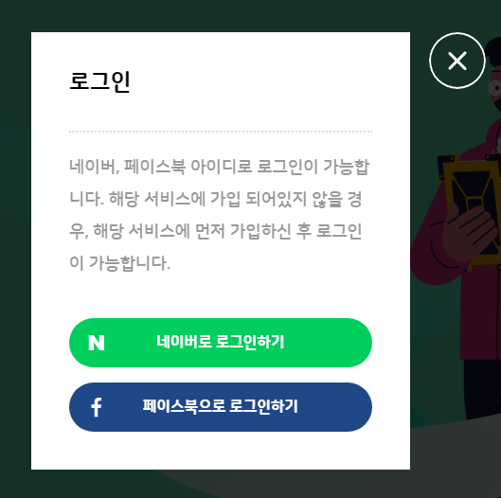The image size is (501, 498).
Task: Click the dotted divider line under the heading
Action: 221,132
